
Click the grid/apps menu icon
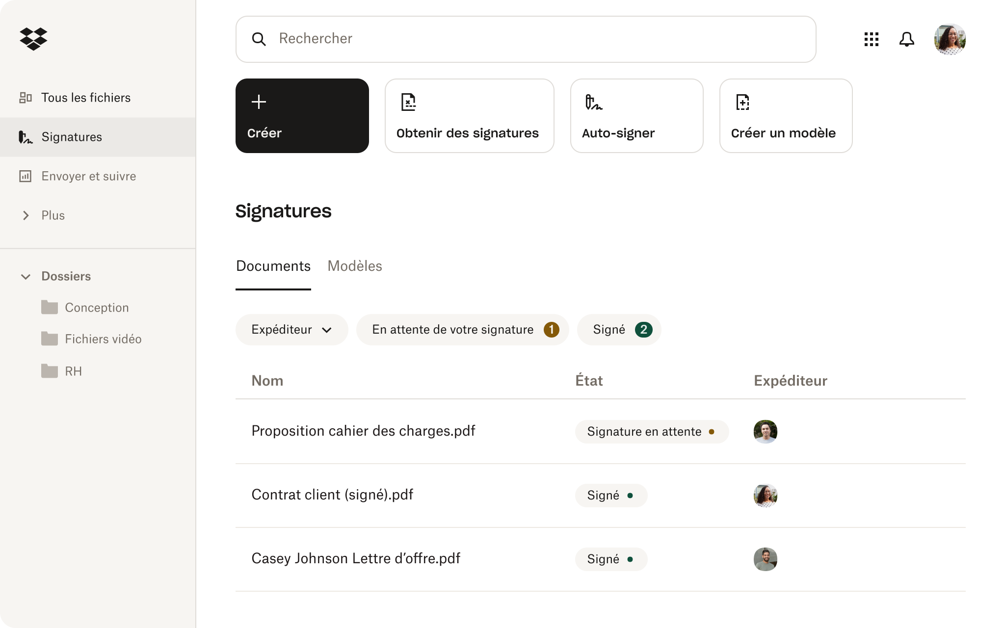(872, 39)
